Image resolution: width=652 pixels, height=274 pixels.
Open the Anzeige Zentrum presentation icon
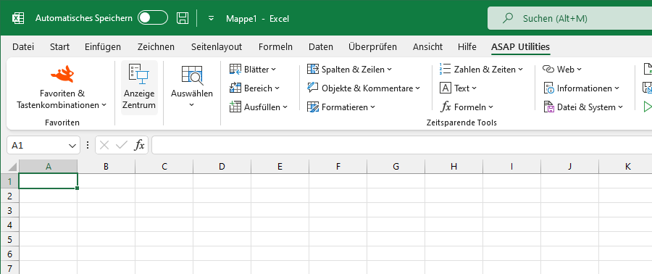tap(139, 75)
